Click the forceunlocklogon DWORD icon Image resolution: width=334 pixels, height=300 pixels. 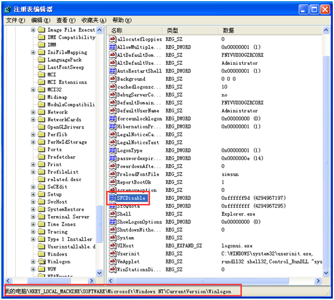pos(113,119)
